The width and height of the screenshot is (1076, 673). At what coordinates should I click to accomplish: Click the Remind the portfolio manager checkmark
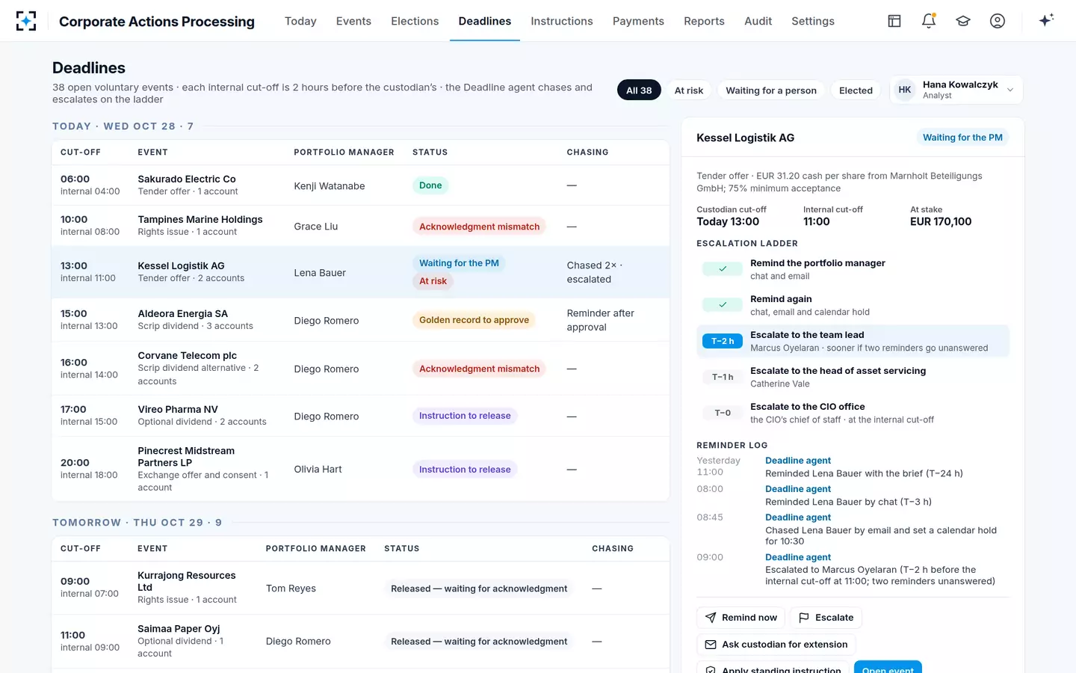point(723,269)
